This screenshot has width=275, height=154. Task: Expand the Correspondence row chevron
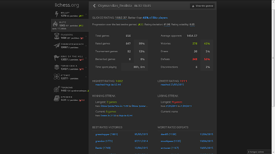point(86,46)
